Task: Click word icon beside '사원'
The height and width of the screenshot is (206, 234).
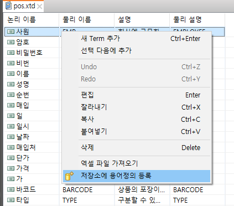Action: (x=11, y=32)
